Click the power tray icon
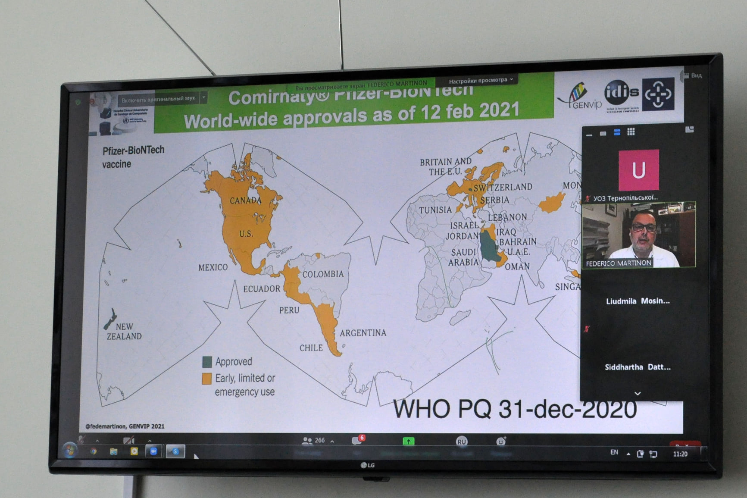This screenshot has width=747, height=498. (x=641, y=454)
